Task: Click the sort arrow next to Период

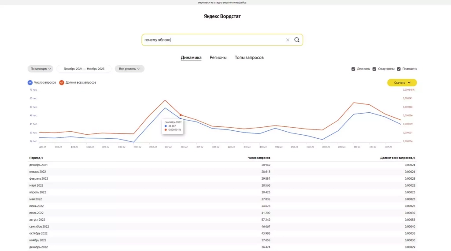Action: (42, 158)
